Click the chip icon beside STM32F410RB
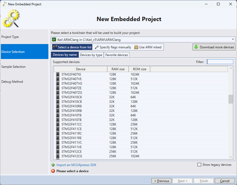The width and height of the screenshot is (237, 185). [58, 111]
